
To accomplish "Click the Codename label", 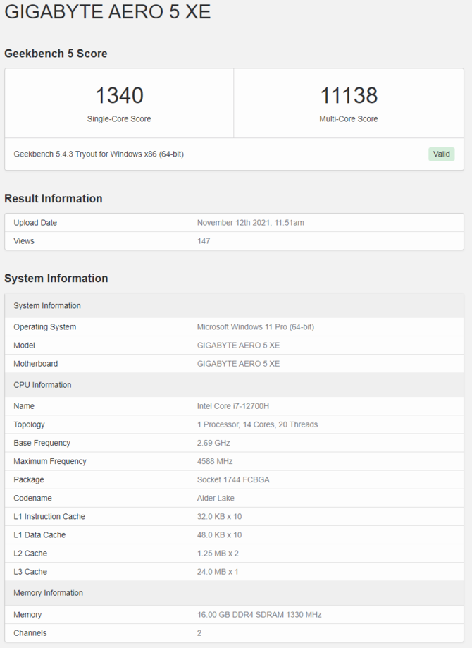I will [x=32, y=499].
